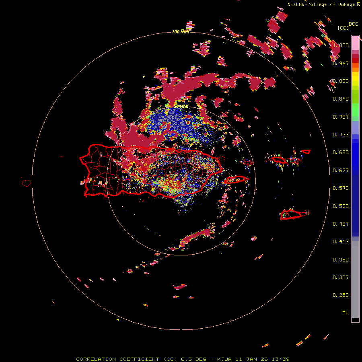Click the 0.360 color scale value

341,260
